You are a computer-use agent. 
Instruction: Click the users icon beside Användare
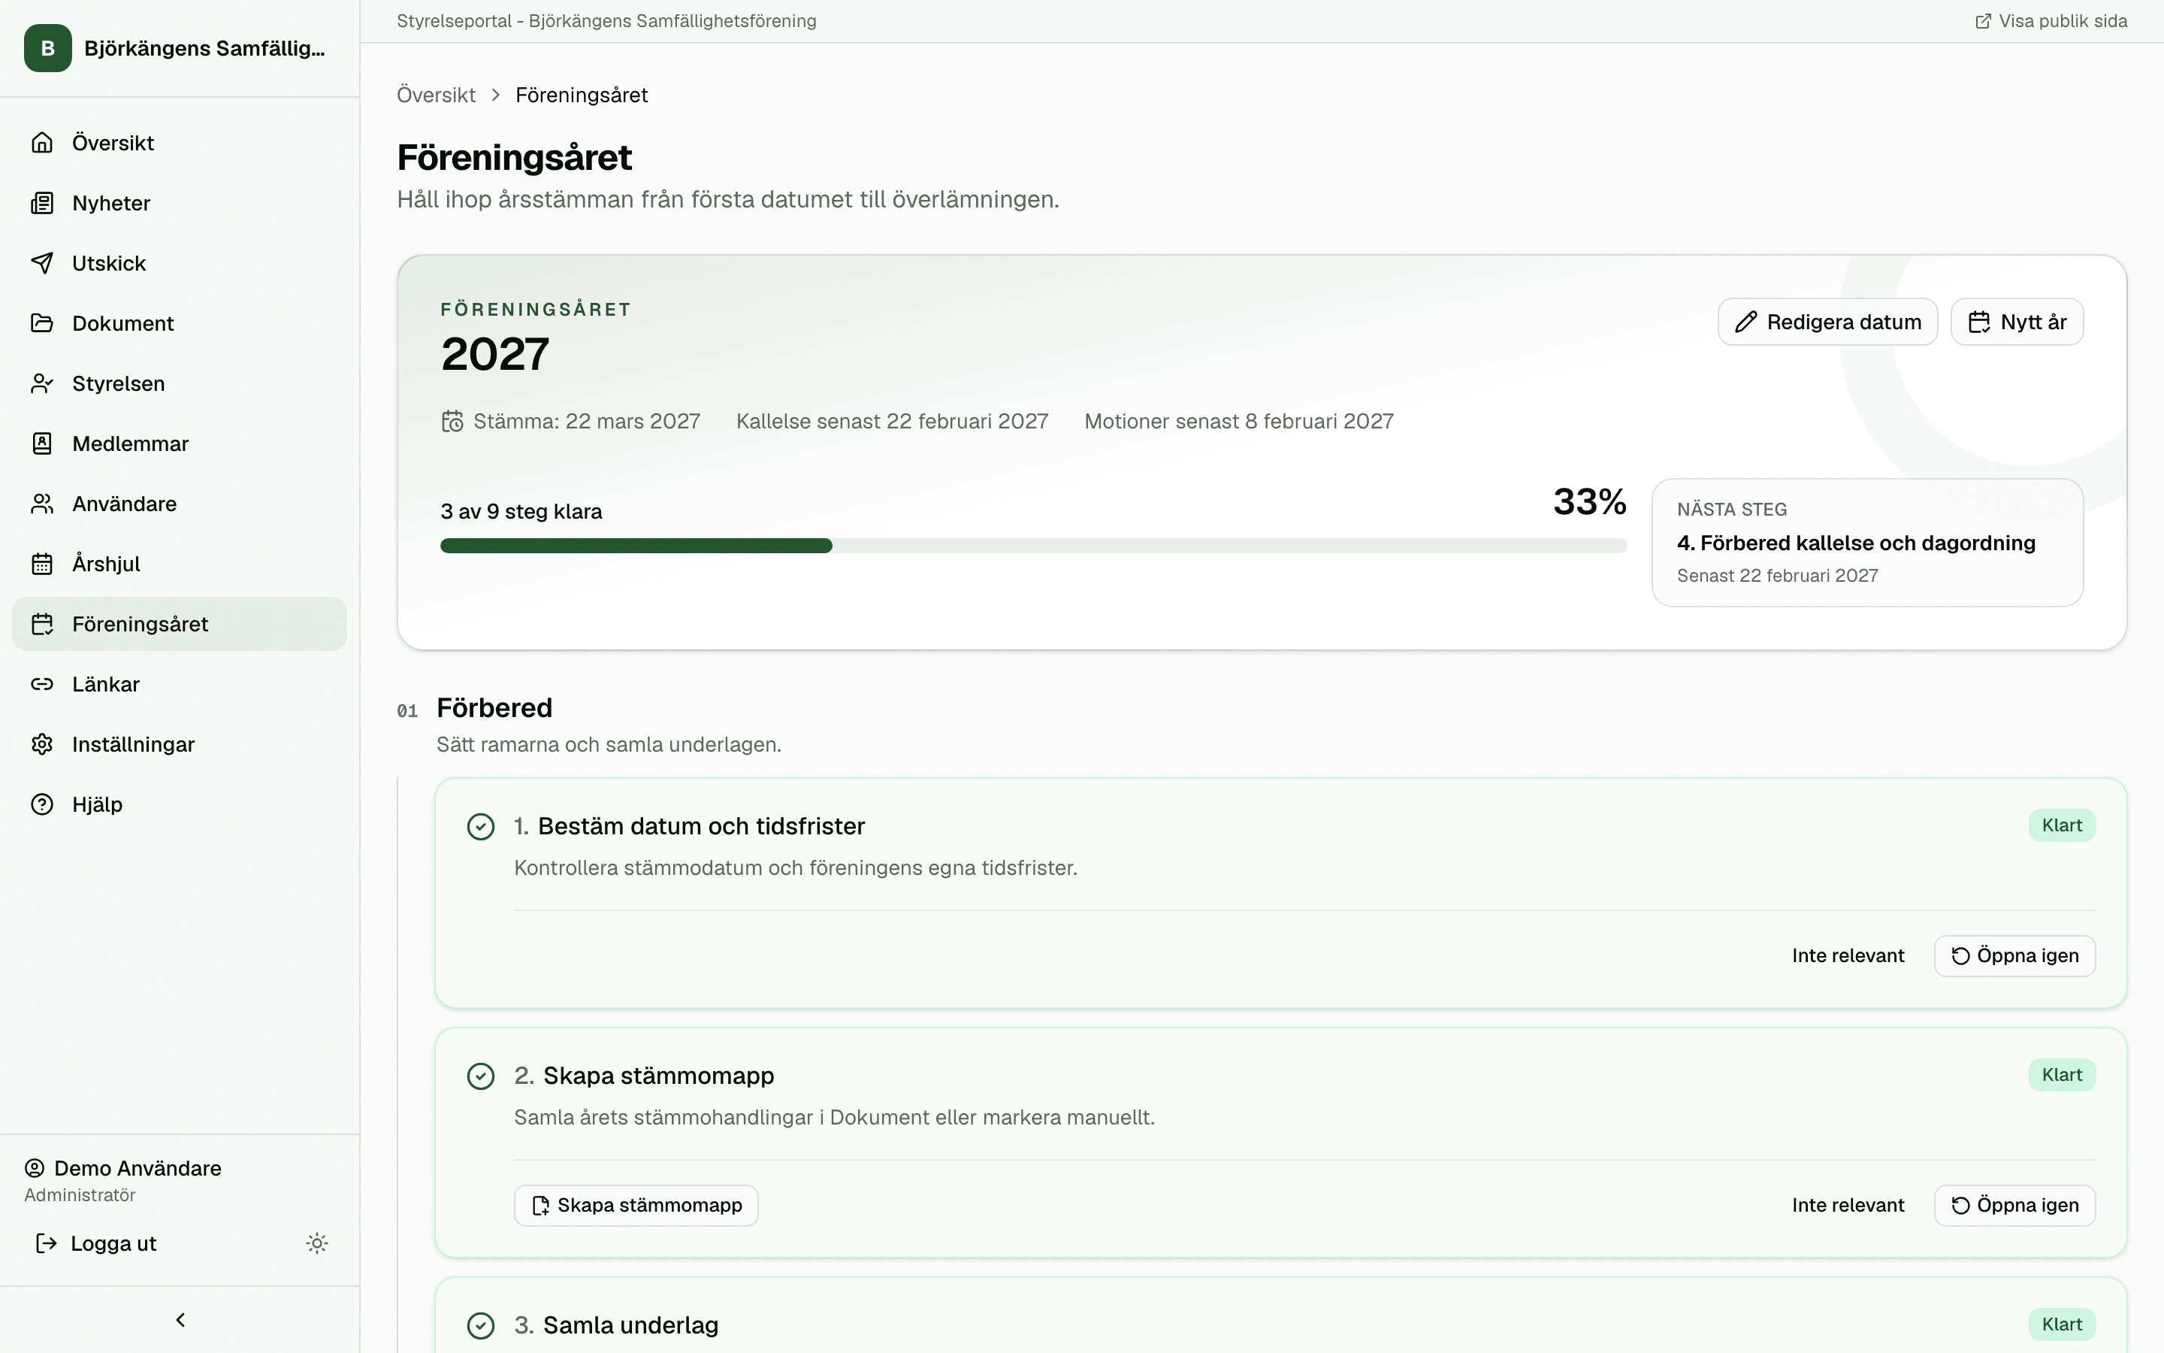(x=42, y=504)
